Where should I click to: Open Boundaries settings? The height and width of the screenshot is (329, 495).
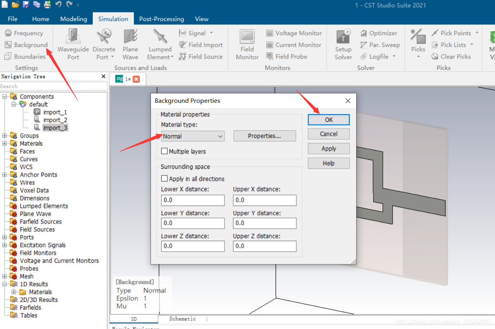click(25, 57)
